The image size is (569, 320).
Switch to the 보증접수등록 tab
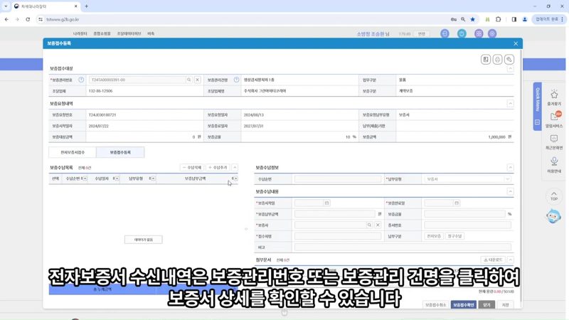click(x=120, y=152)
